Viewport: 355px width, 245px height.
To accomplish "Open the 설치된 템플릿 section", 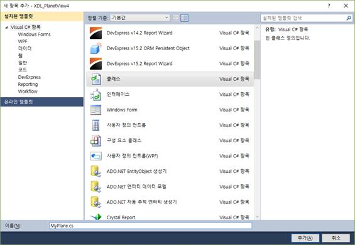I will tap(42, 16).
